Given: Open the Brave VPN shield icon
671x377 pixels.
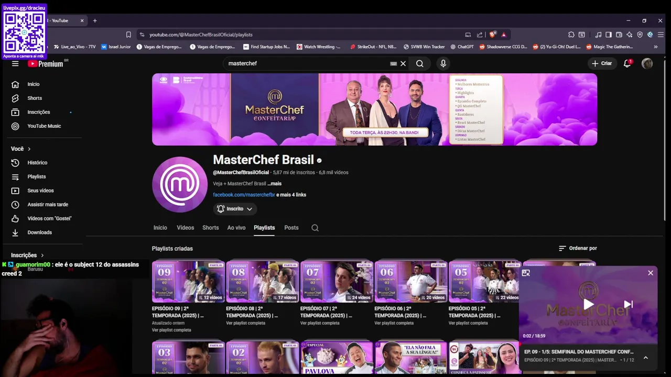Looking at the screenshot, I should [x=640, y=35].
